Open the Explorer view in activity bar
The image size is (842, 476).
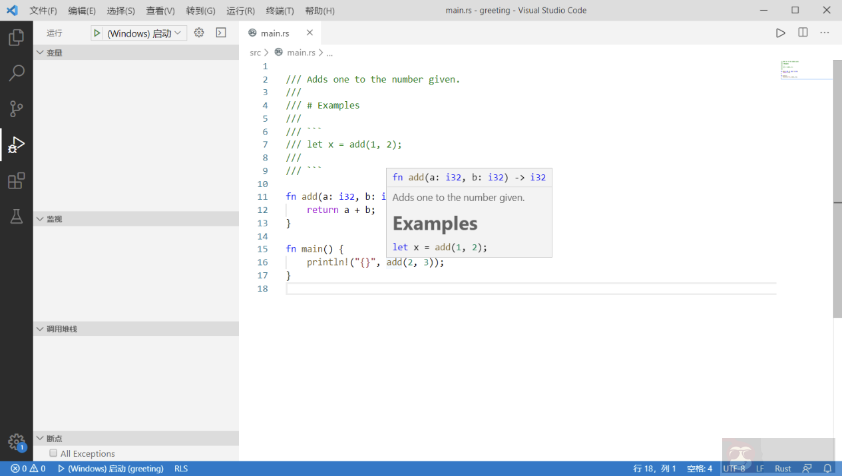16,37
